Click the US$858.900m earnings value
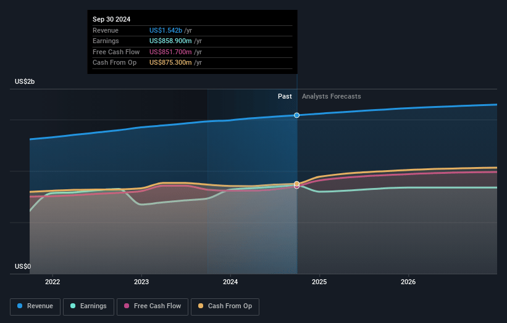Image resolution: width=507 pixels, height=323 pixels. (170, 41)
